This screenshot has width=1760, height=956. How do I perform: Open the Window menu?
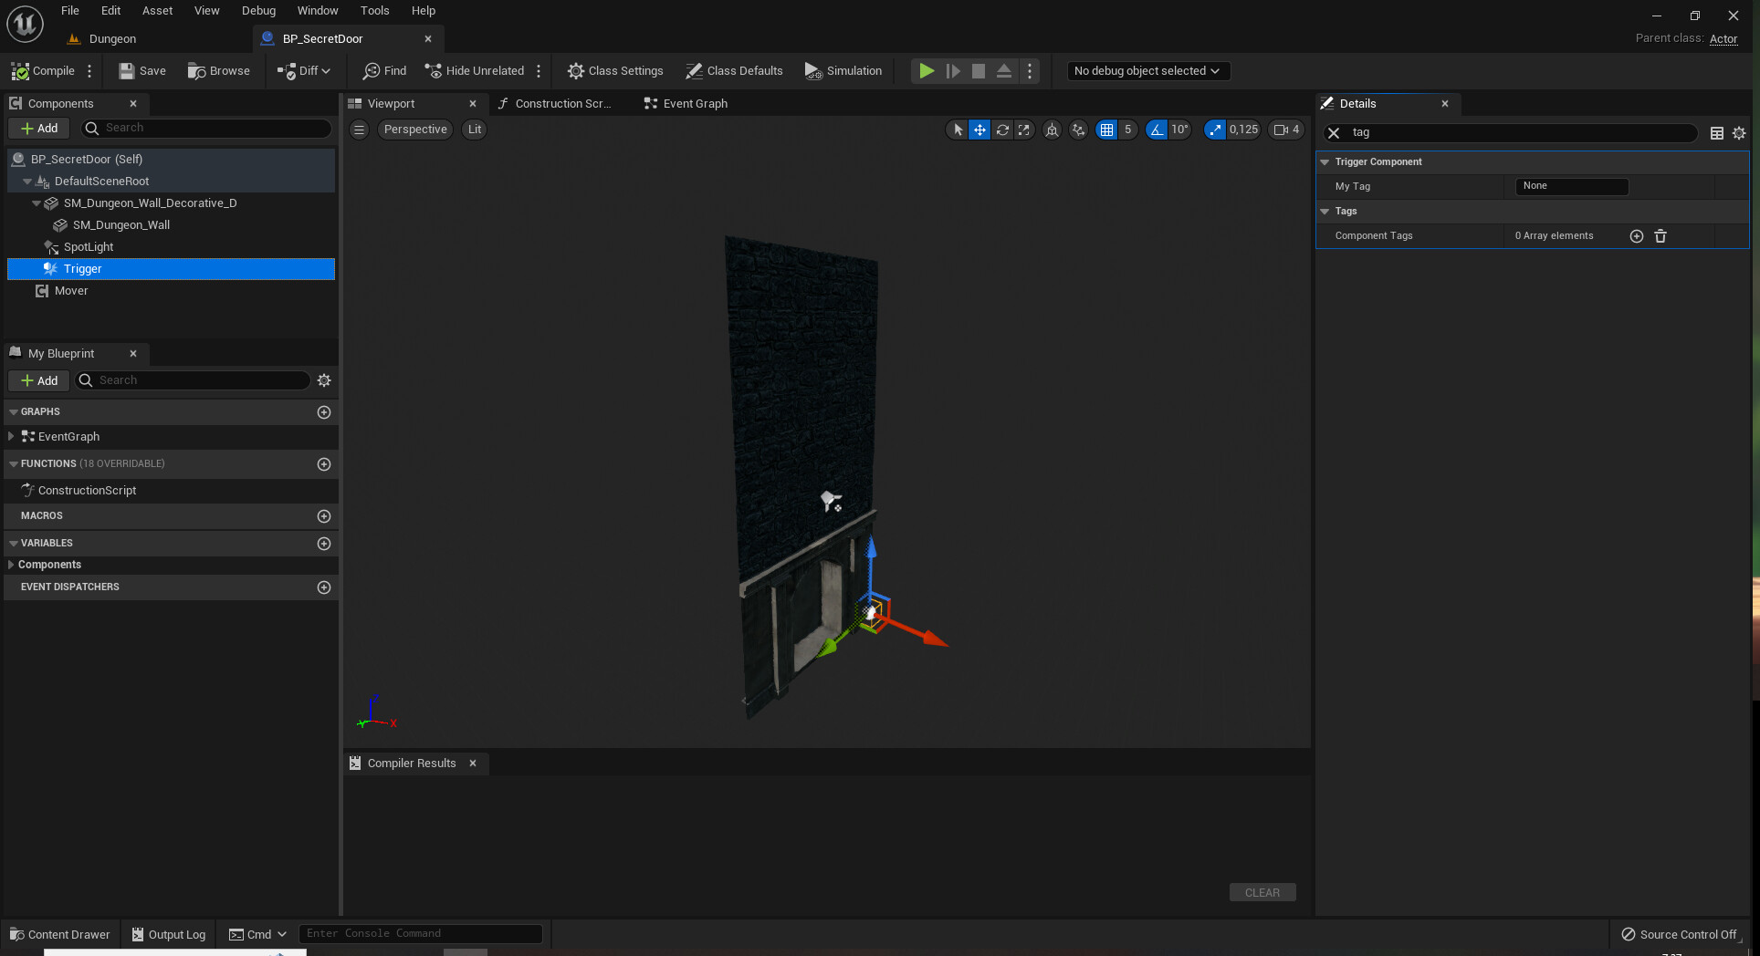click(x=318, y=10)
